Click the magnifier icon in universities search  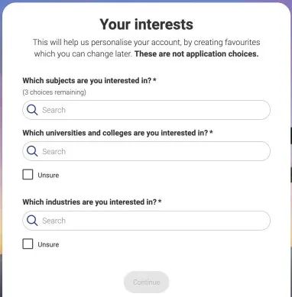(32, 151)
